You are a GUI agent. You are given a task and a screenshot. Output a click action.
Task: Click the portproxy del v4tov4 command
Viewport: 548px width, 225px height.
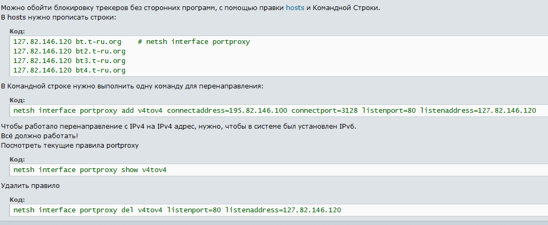pyautogui.click(x=177, y=210)
